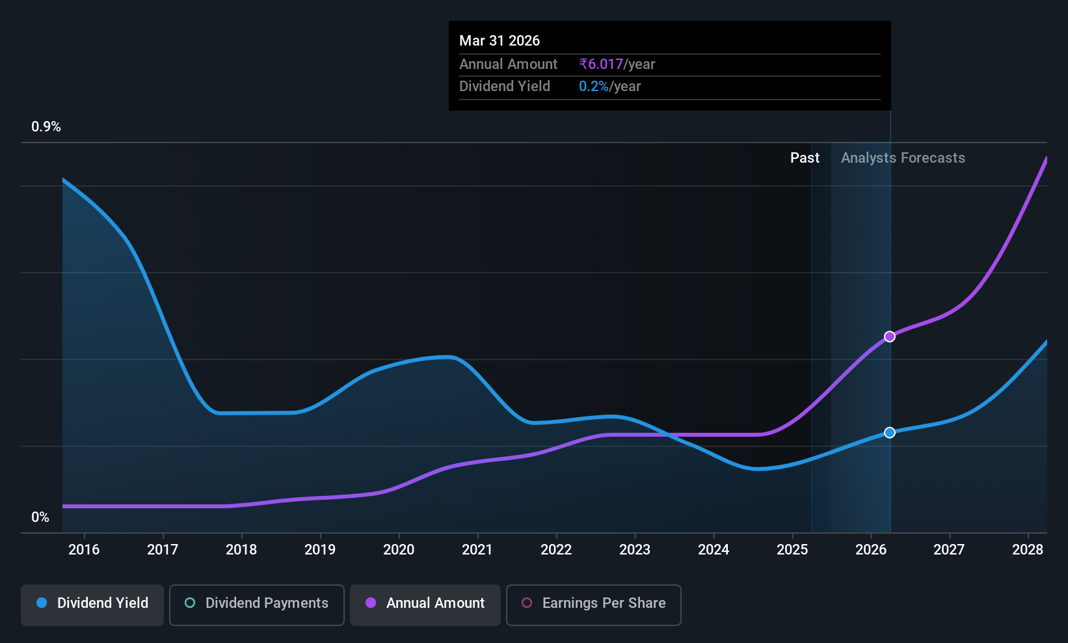Image resolution: width=1068 pixels, height=643 pixels.
Task: Click the tooltip Dividend Yield label
Action: pyautogui.click(x=505, y=87)
